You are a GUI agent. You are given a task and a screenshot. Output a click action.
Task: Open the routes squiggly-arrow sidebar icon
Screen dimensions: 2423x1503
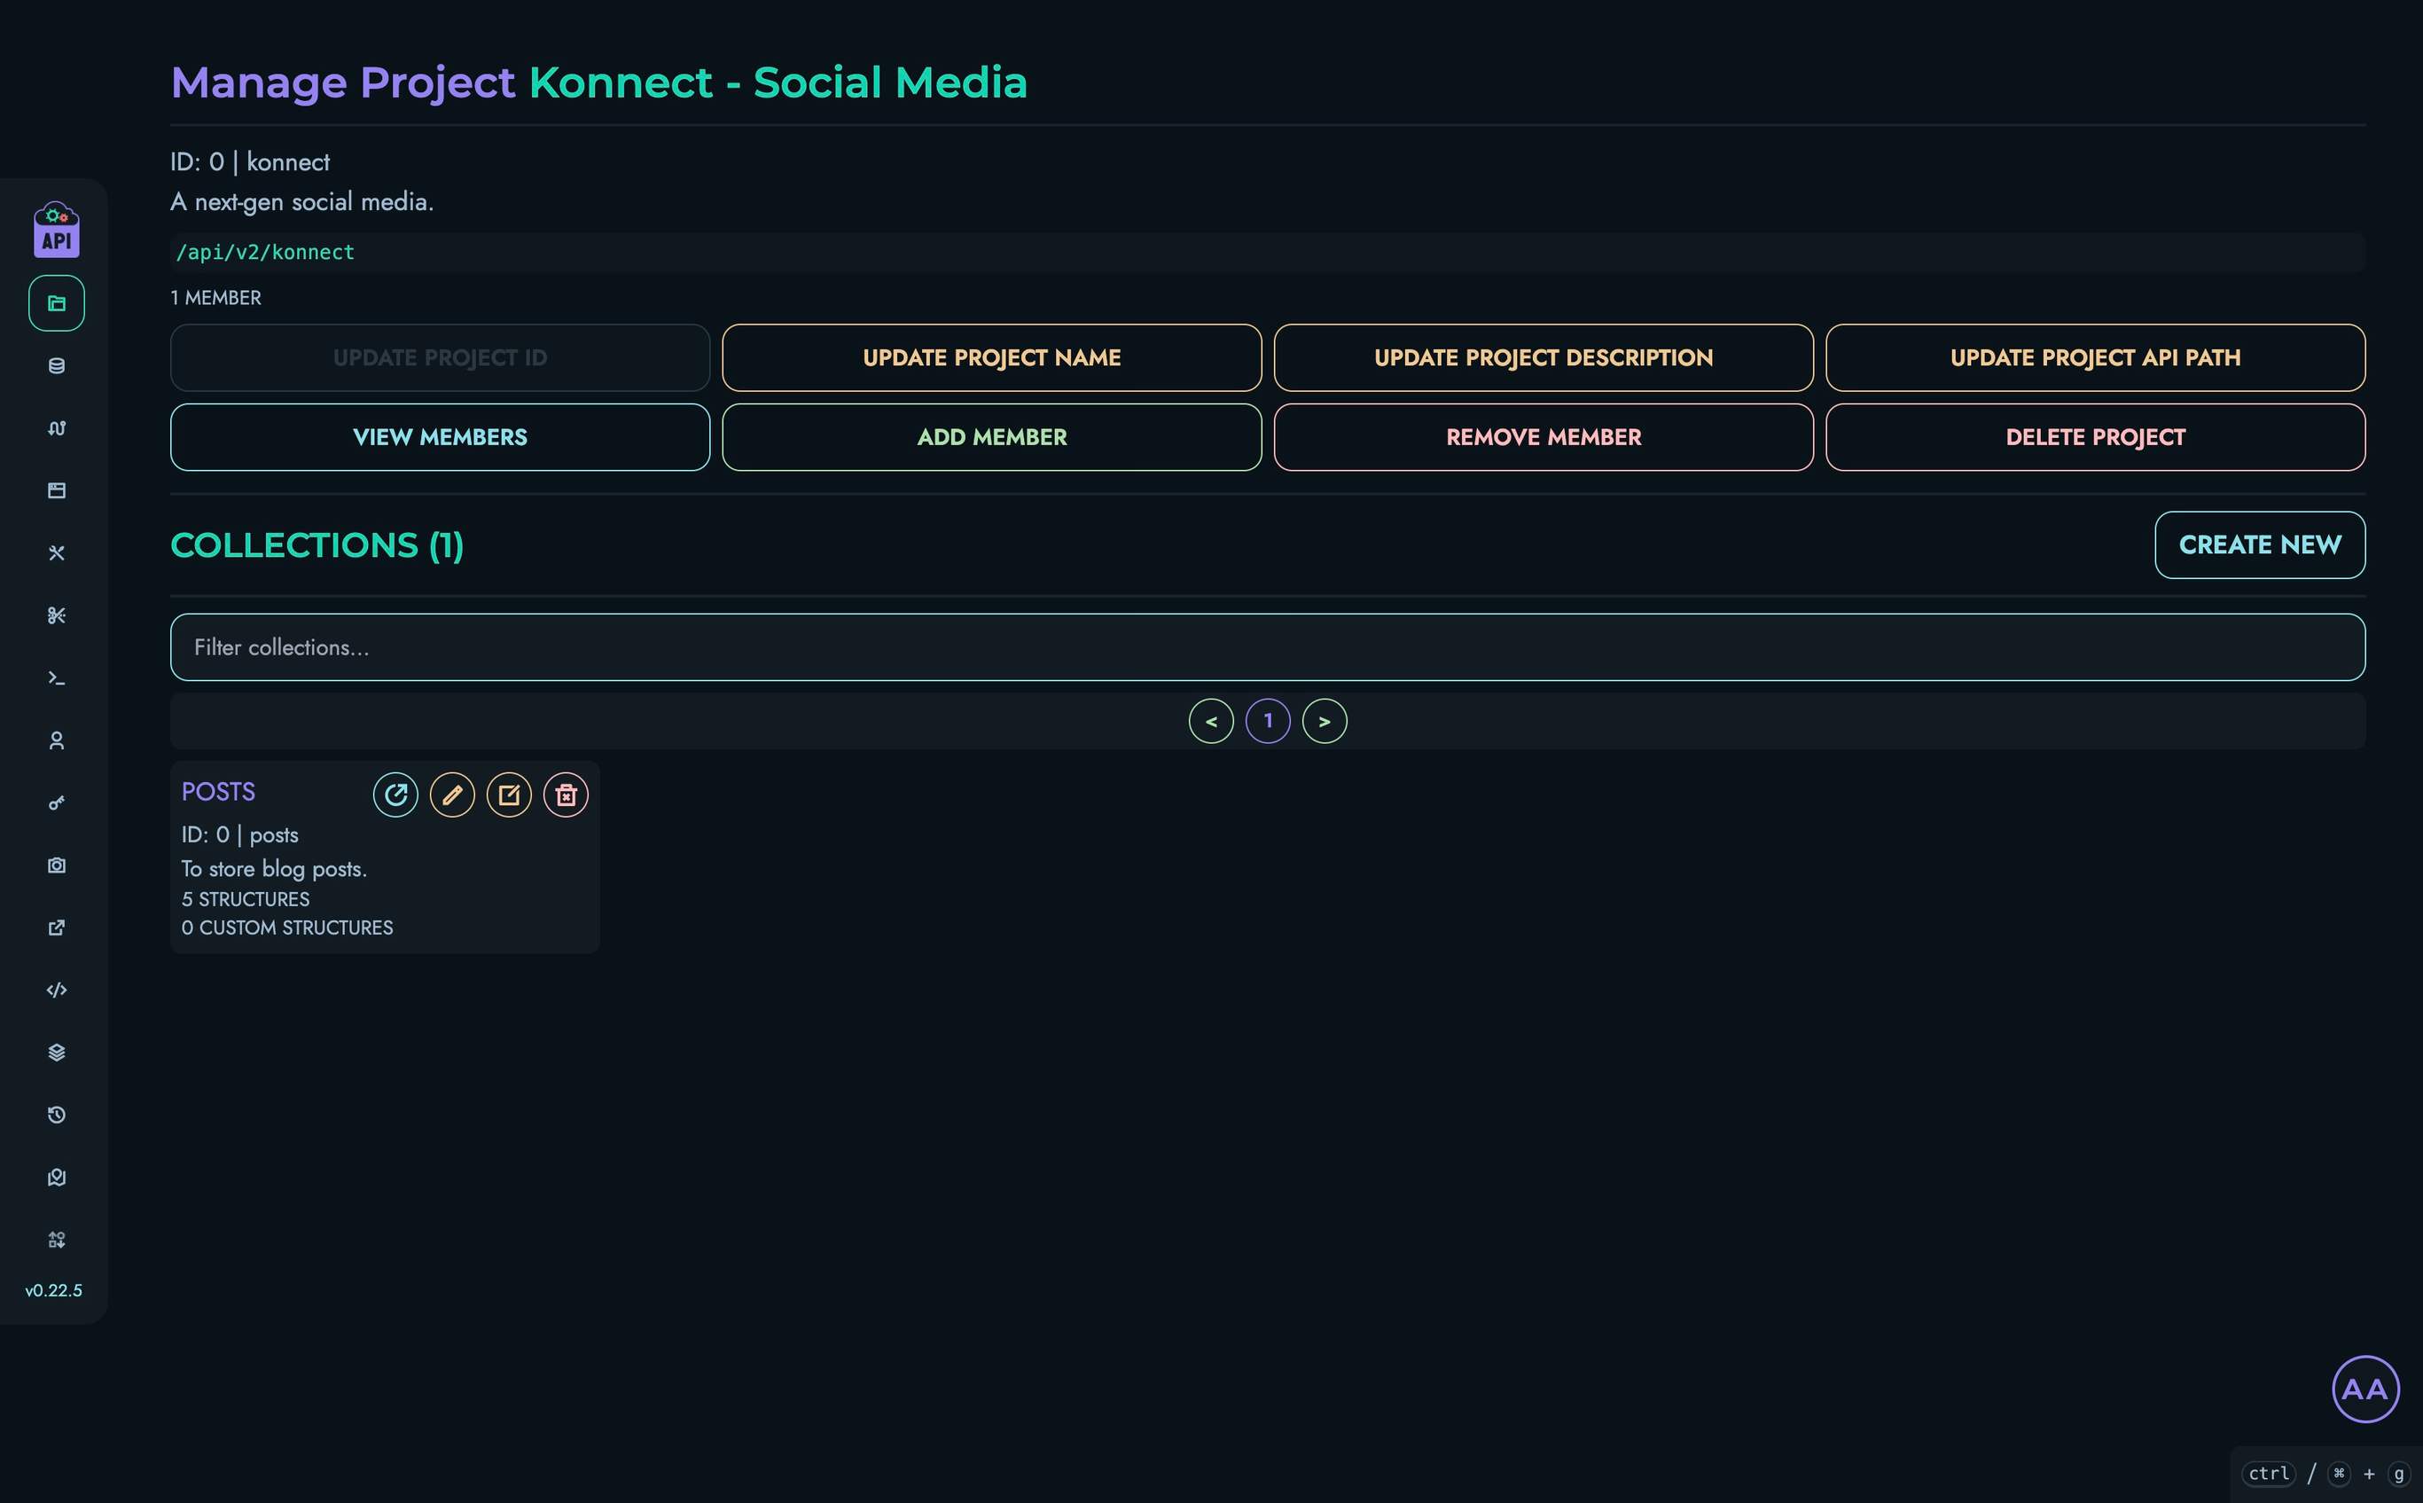click(x=57, y=428)
